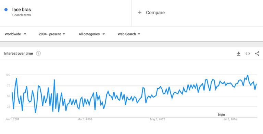Click the Mar 1, 2008 axis label
The height and width of the screenshot is (134, 263).
pyautogui.click(x=85, y=119)
